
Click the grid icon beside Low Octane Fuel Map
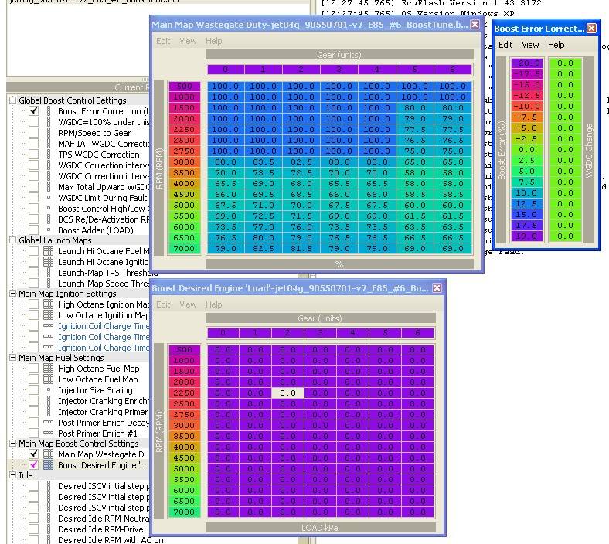pos(48,379)
